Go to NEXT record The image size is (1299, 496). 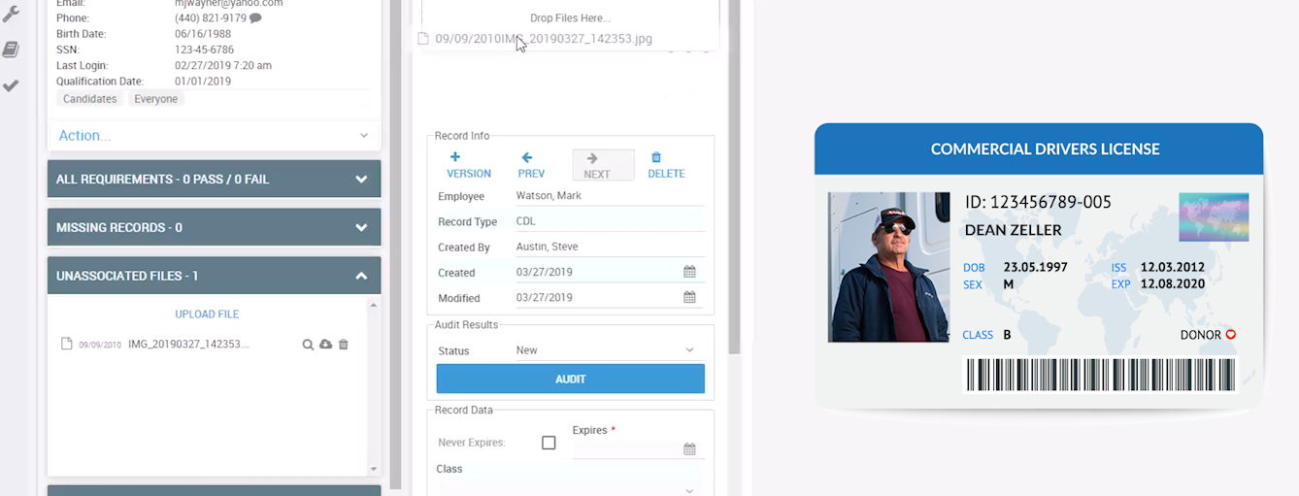pyautogui.click(x=603, y=166)
